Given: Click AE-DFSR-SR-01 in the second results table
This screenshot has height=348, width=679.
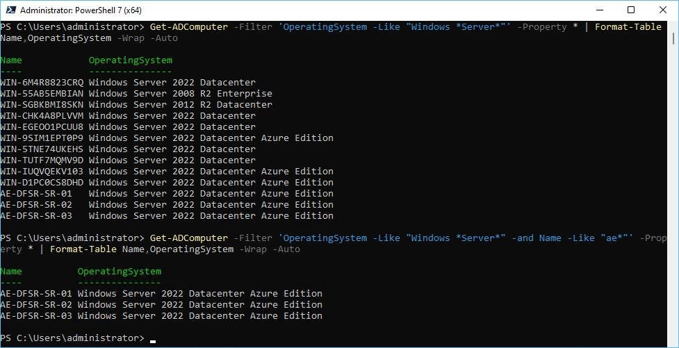Looking at the screenshot, I should 36,293.
